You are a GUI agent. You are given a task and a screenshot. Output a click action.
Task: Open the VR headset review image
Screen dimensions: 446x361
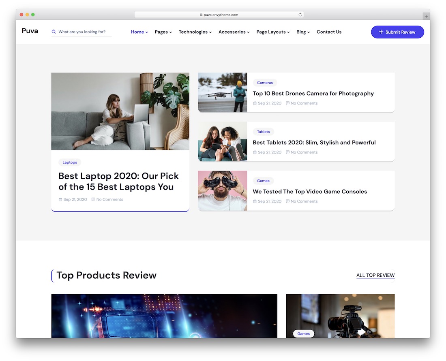164,316
